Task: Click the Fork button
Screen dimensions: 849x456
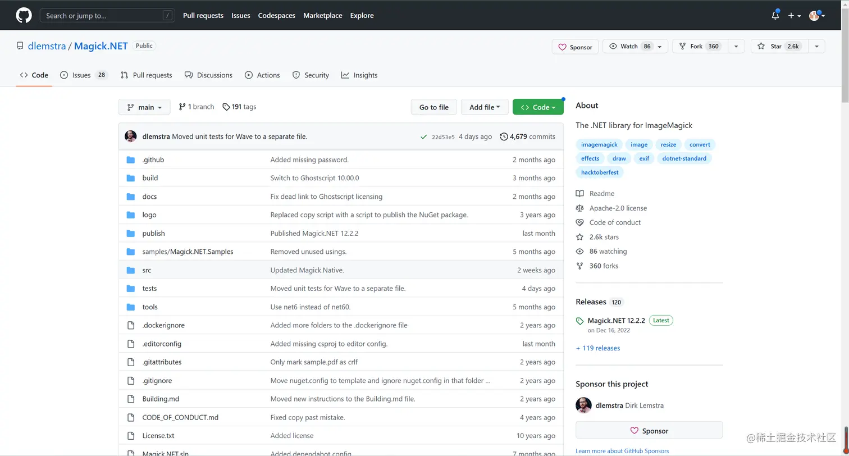Action: [x=700, y=47]
